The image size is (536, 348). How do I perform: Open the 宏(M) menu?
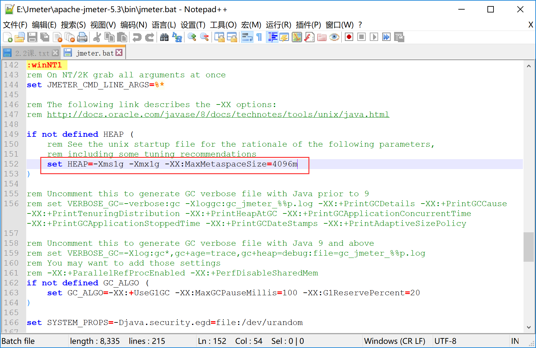251,25
